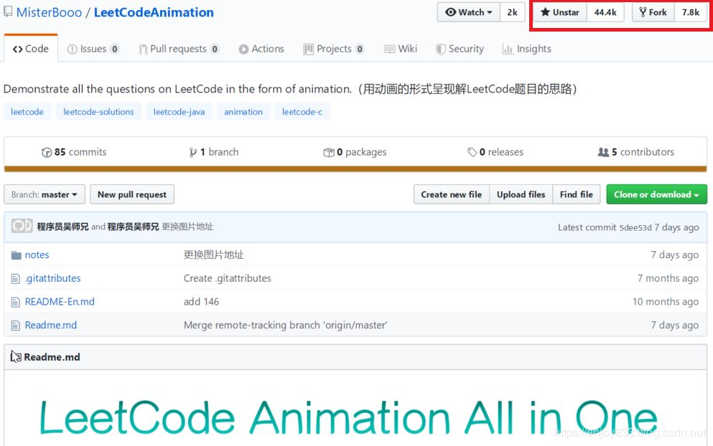Fork the repository with Fork button
This screenshot has width=713, height=446.
653,12
